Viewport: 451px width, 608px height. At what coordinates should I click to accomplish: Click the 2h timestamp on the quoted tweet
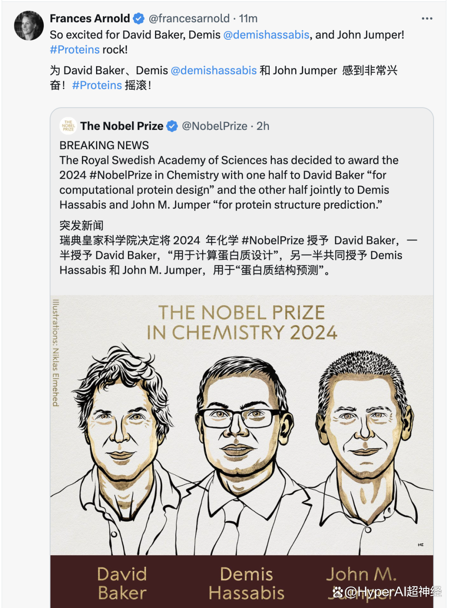pyautogui.click(x=263, y=126)
